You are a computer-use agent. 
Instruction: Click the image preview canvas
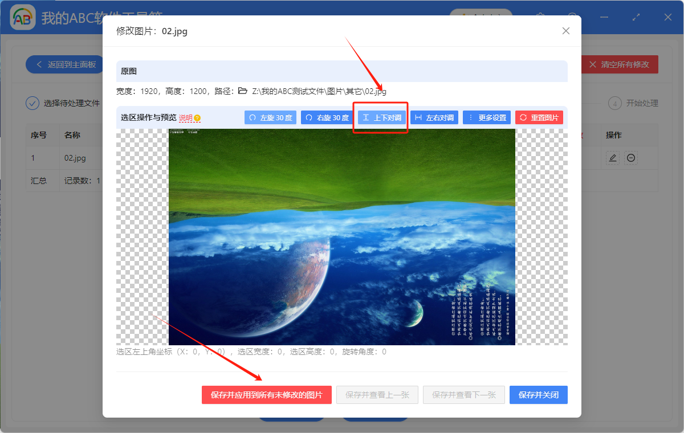[342, 236]
